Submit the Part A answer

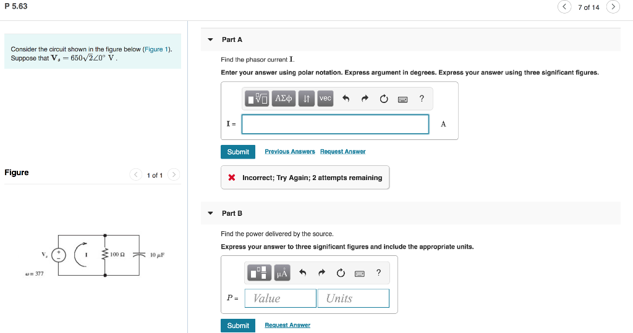238,152
